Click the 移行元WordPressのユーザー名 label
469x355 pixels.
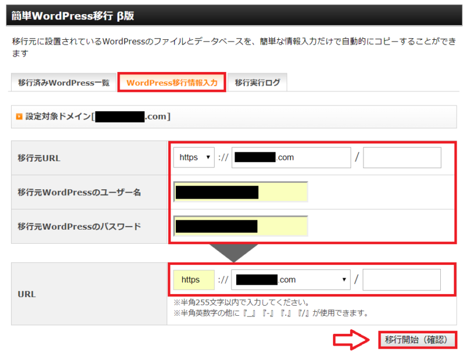[x=79, y=192]
